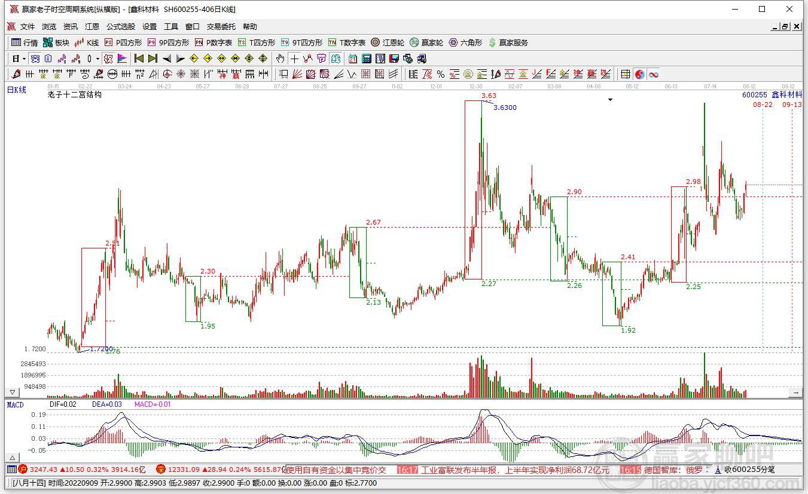Click the MACD indicator label
808x494 pixels.
[15, 405]
